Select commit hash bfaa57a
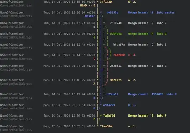The image size is (190, 133). tap(119, 45)
